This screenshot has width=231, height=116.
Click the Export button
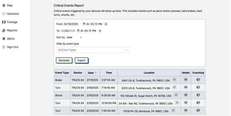(x=81, y=60)
